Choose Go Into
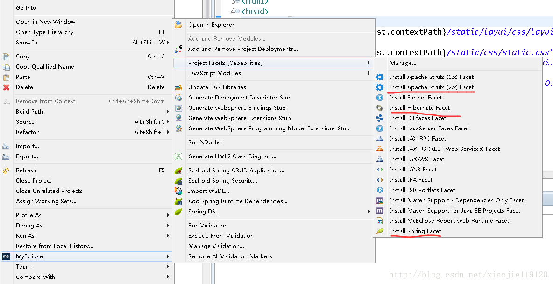This screenshot has width=553, height=284. coord(26,8)
